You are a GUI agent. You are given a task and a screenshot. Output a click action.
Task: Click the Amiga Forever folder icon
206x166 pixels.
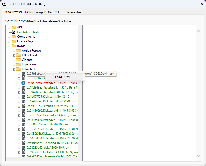(19, 51)
